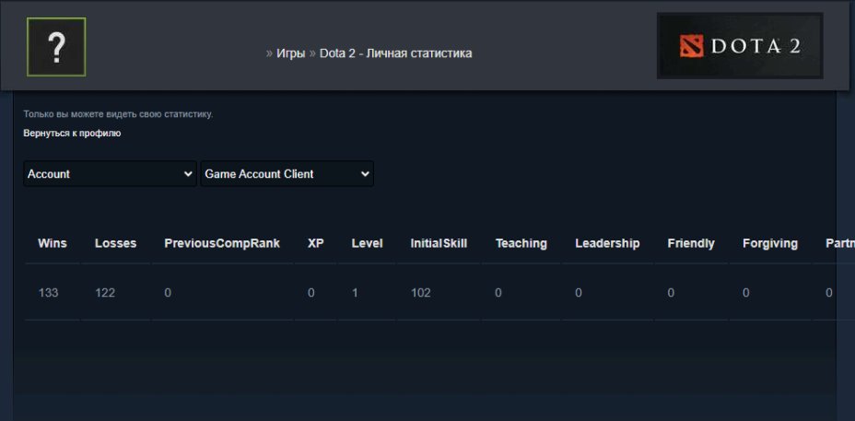Select the Teaching value 0
This screenshot has height=421, width=855.
point(498,293)
